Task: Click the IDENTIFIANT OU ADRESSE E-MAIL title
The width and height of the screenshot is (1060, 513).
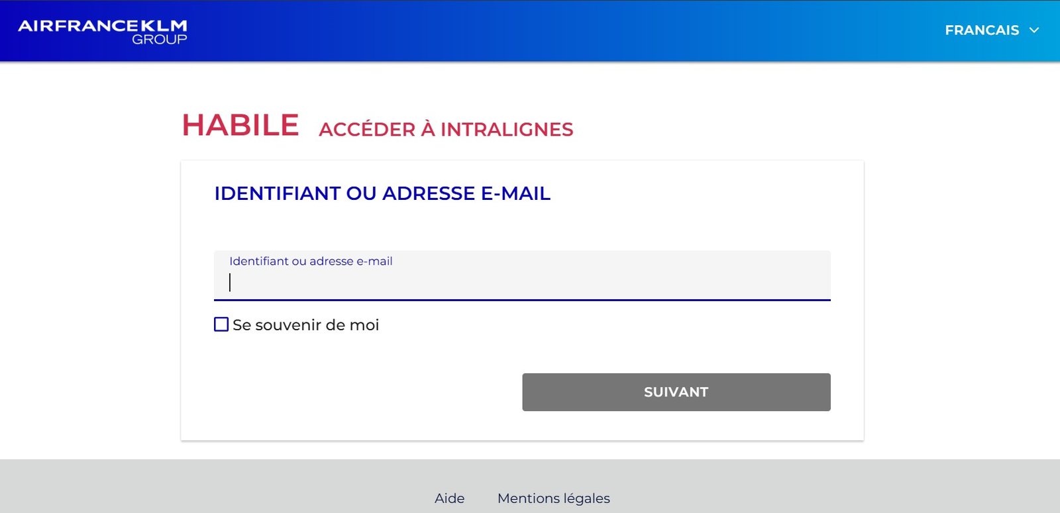Action: point(382,193)
